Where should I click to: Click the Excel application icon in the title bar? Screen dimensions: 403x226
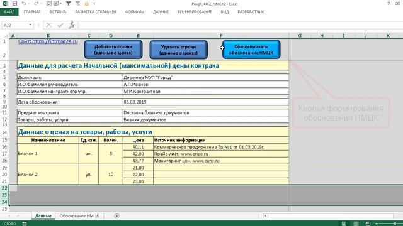(5, 4)
